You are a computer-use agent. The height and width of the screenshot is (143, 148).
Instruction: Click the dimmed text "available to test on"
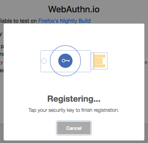pyautogui.click(x=18, y=21)
